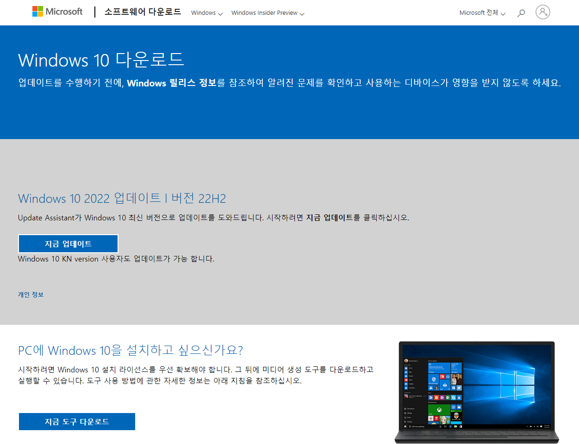Click the account sign-in avatar icon

click(x=543, y=12)
